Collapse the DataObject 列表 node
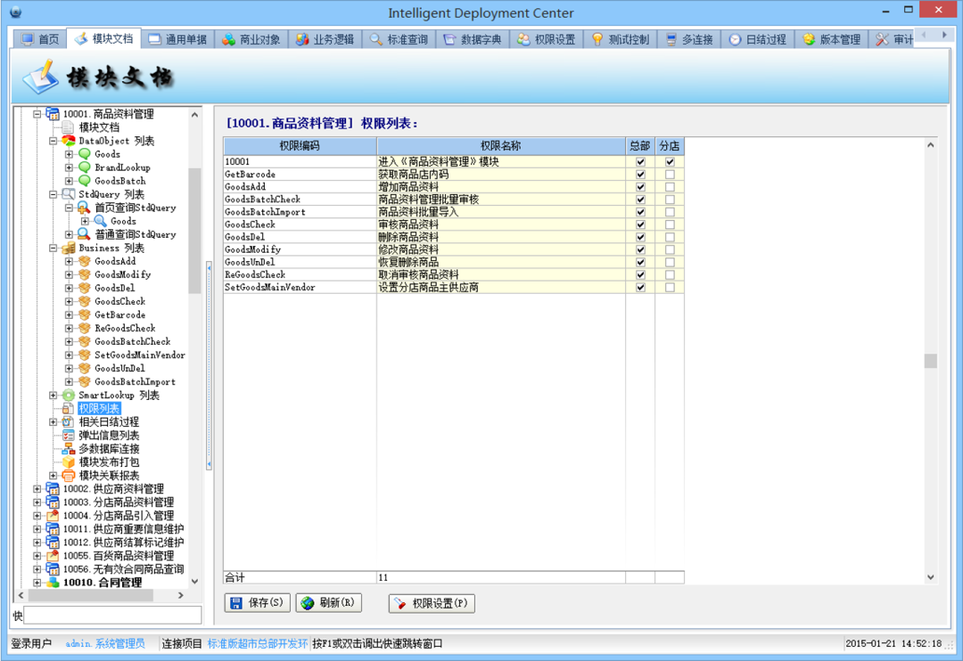 click(53, 141)
